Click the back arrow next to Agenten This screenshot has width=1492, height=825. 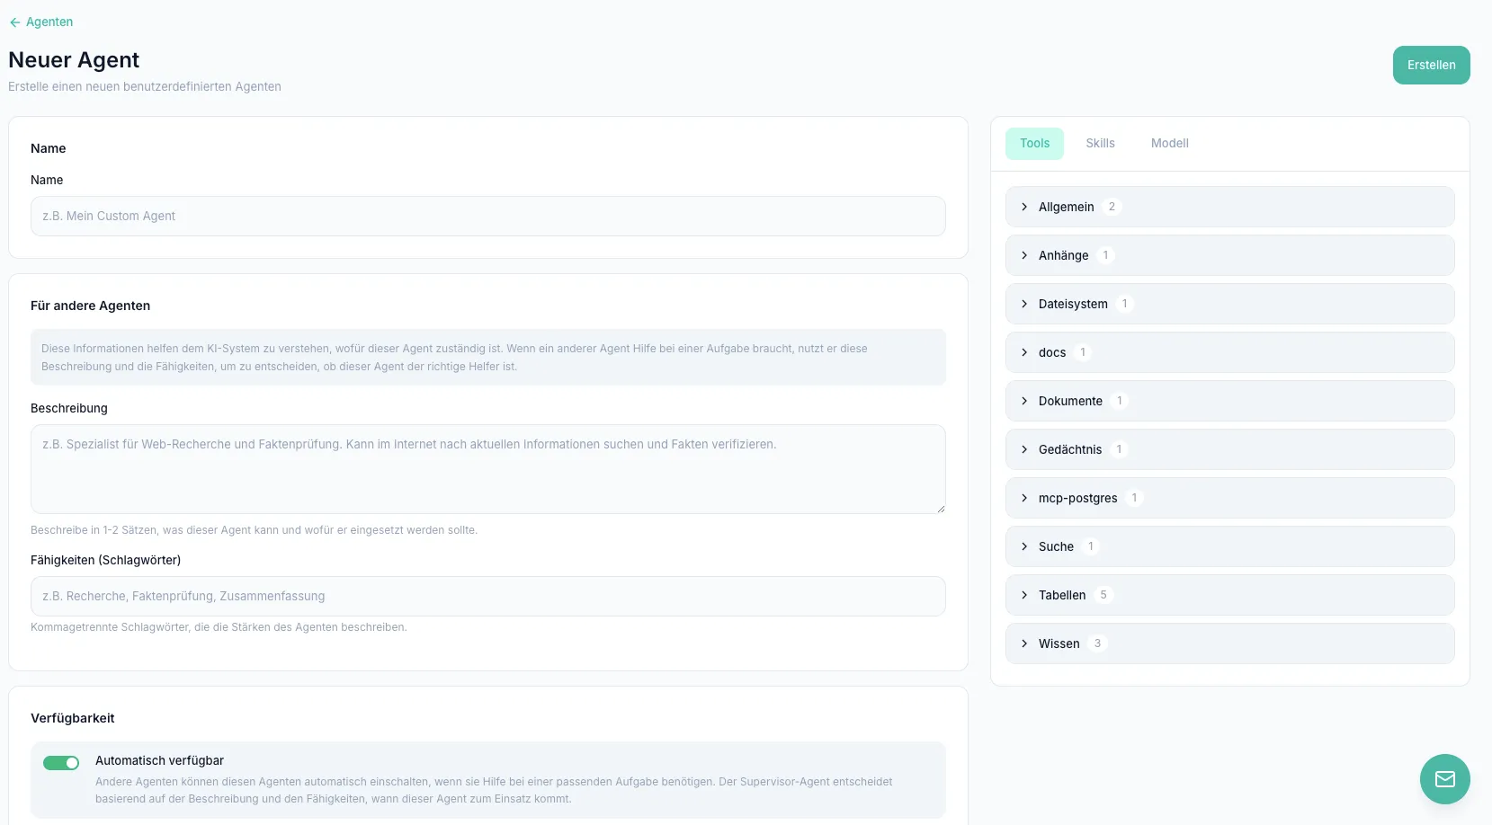coord(14,22)
